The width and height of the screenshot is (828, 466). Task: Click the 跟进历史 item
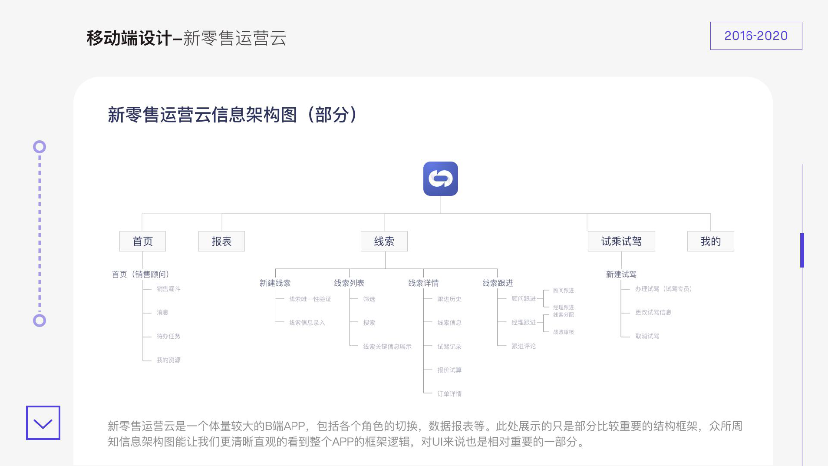[x=449, y=299]
